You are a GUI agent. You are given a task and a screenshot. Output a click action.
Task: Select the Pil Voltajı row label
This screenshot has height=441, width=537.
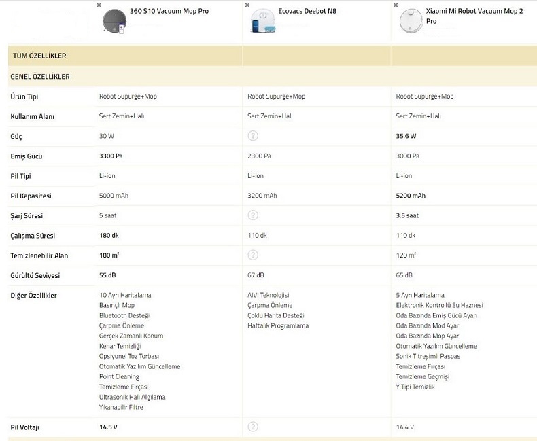(x=24, y=427)
